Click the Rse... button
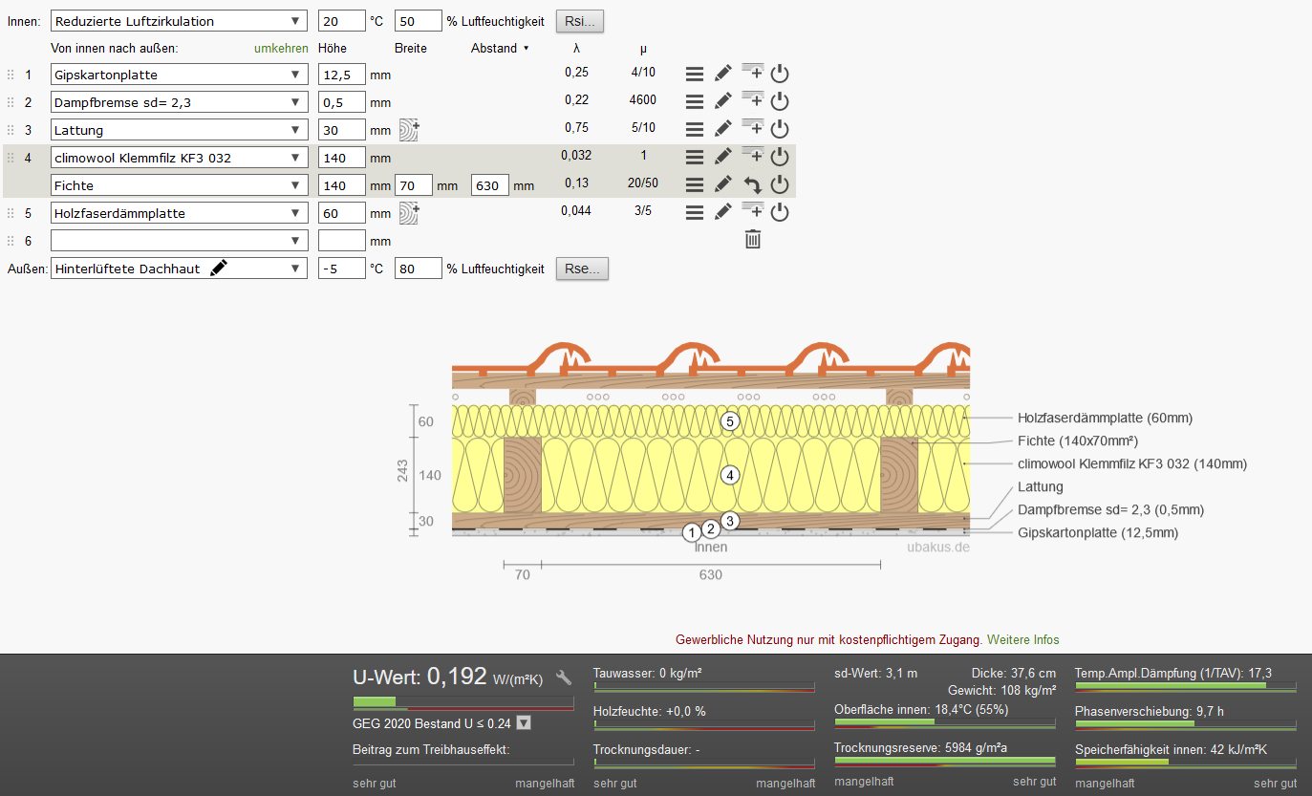The height and width of the screenshot is (796, 1312). click(x=582, y=269)
